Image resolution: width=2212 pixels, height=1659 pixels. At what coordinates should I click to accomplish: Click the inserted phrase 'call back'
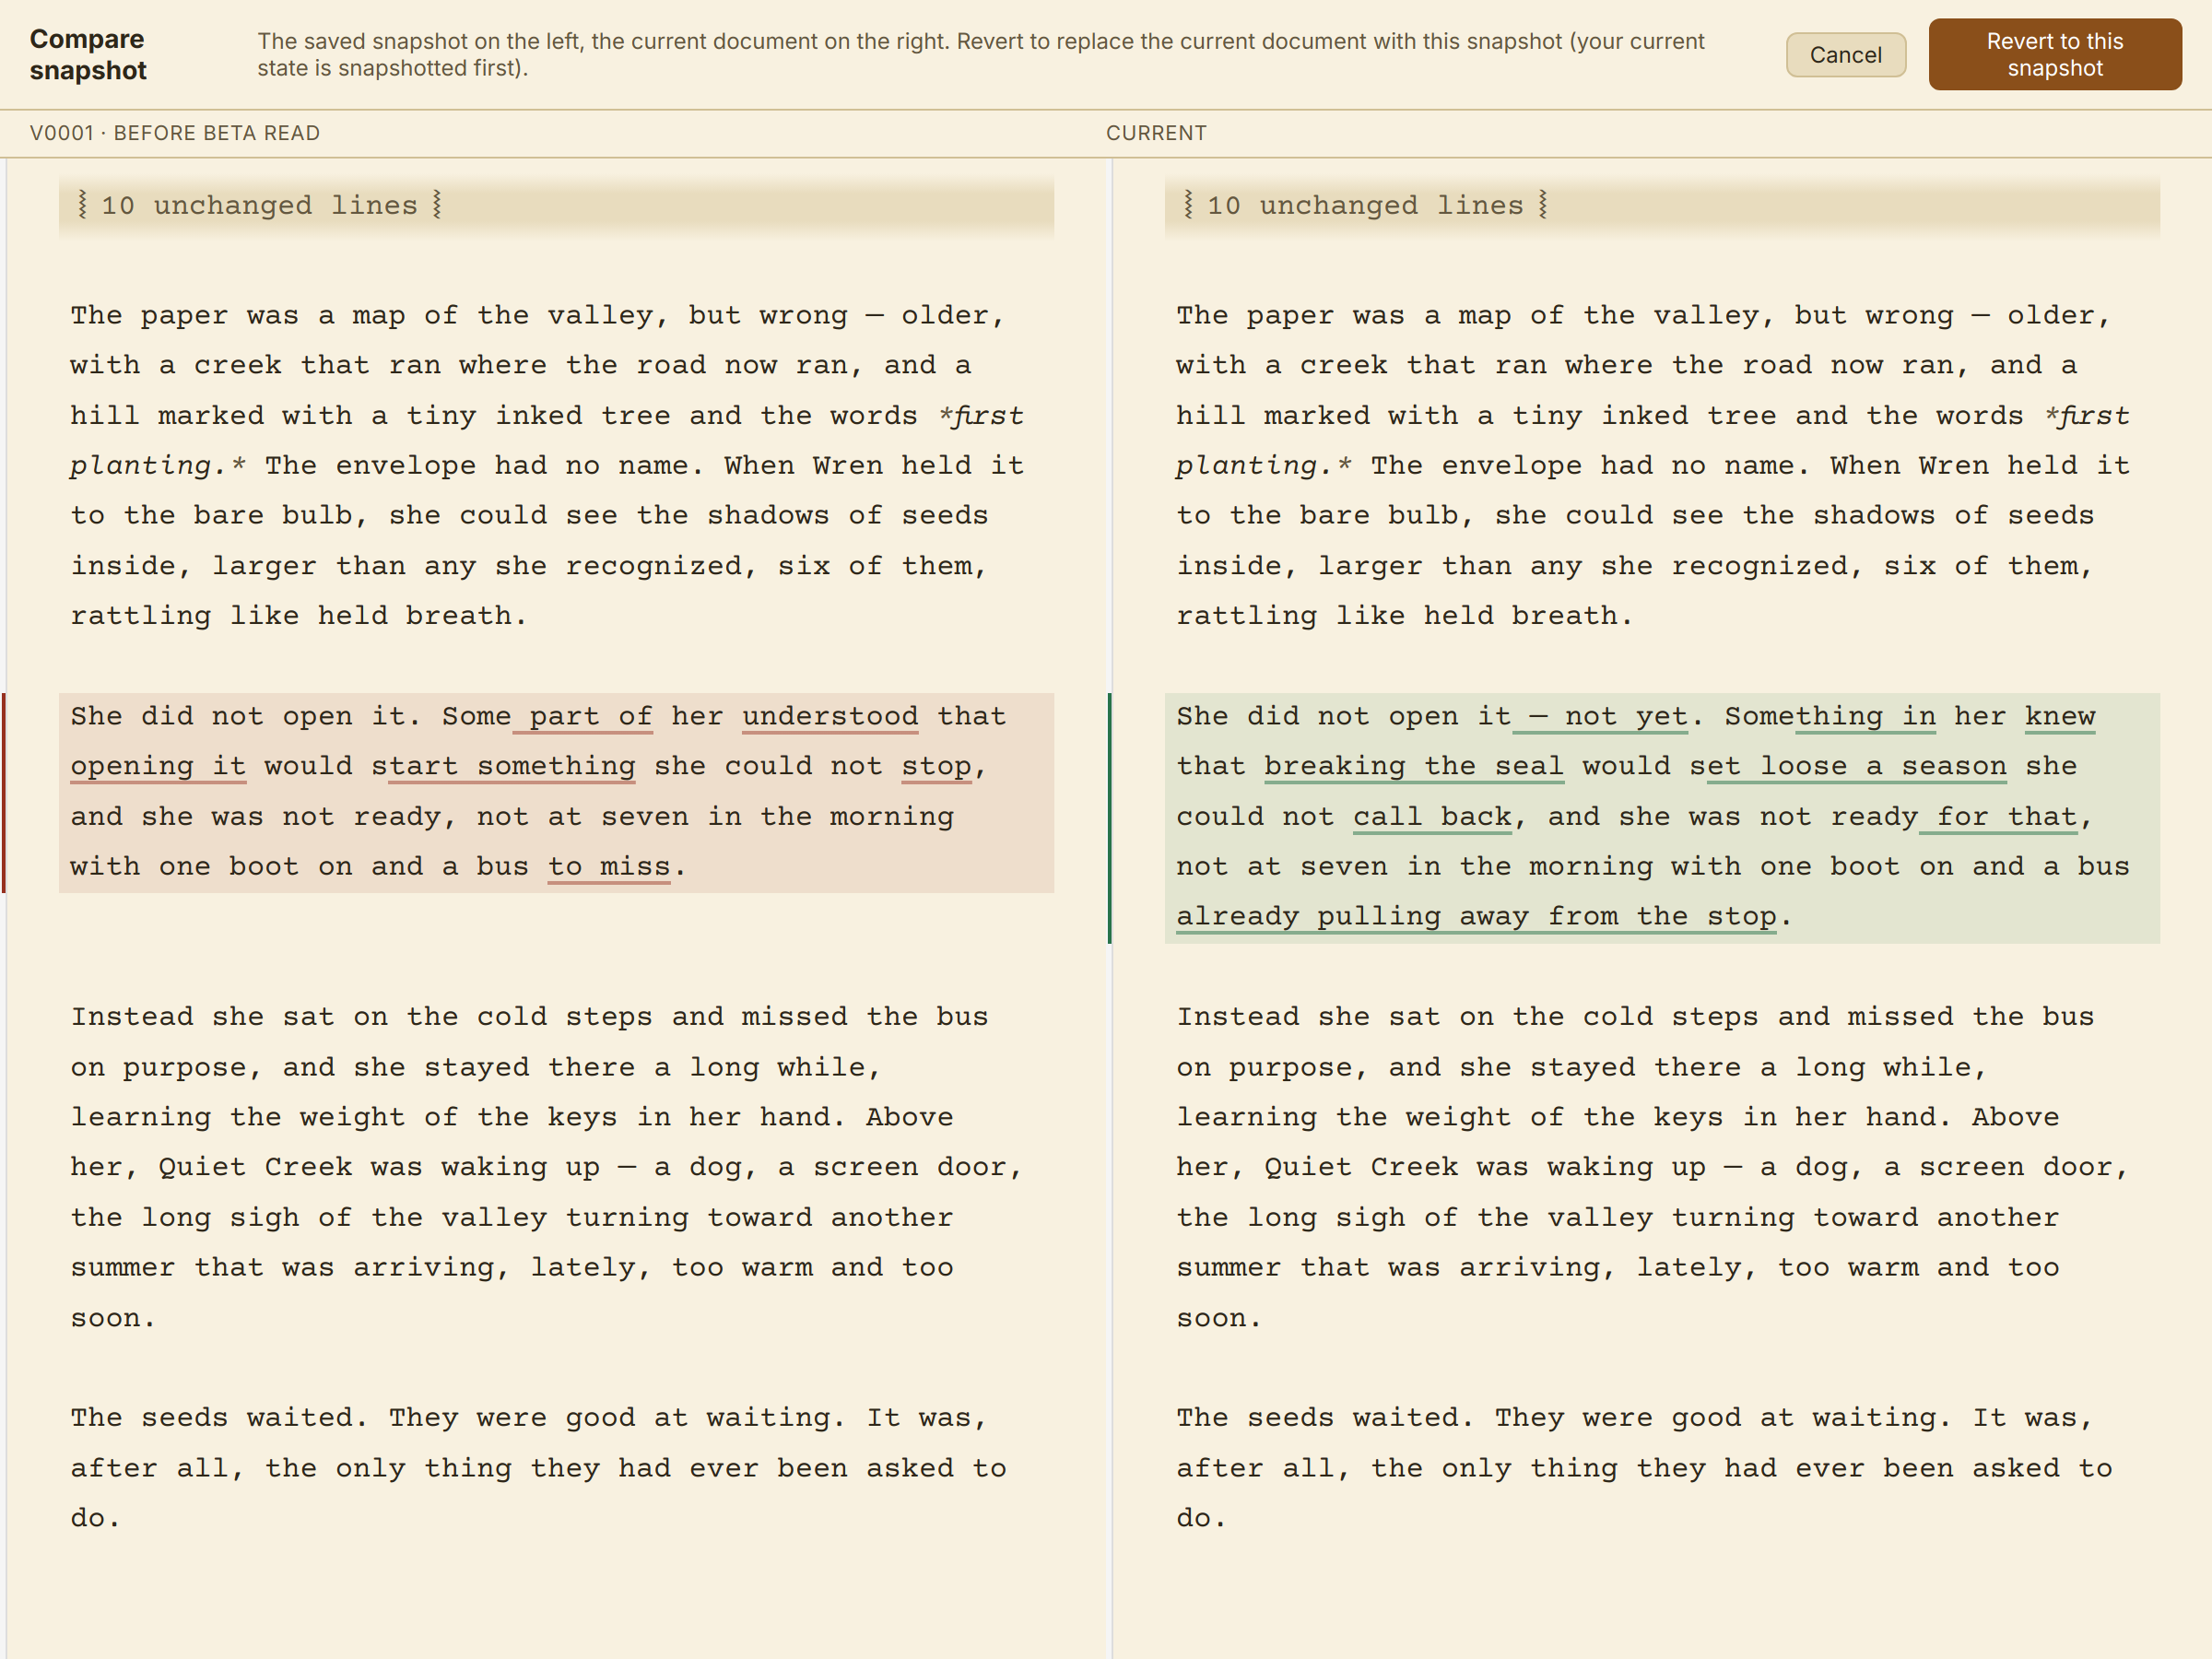point(1432,817)
